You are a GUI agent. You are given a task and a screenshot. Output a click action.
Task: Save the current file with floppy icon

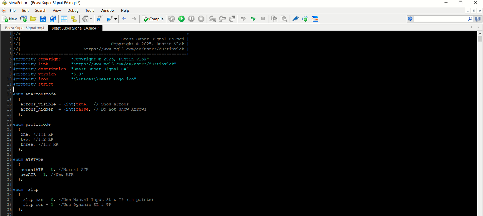pyautogui.click(x=43, y=19)
